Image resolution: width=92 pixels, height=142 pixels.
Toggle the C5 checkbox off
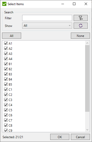(6, 110)
